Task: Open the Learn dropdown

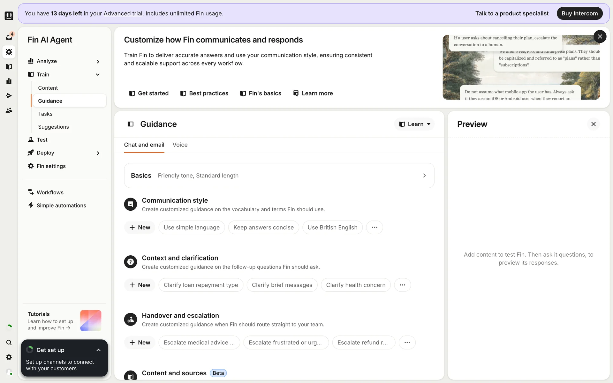Action: click(x=414, y=124)
